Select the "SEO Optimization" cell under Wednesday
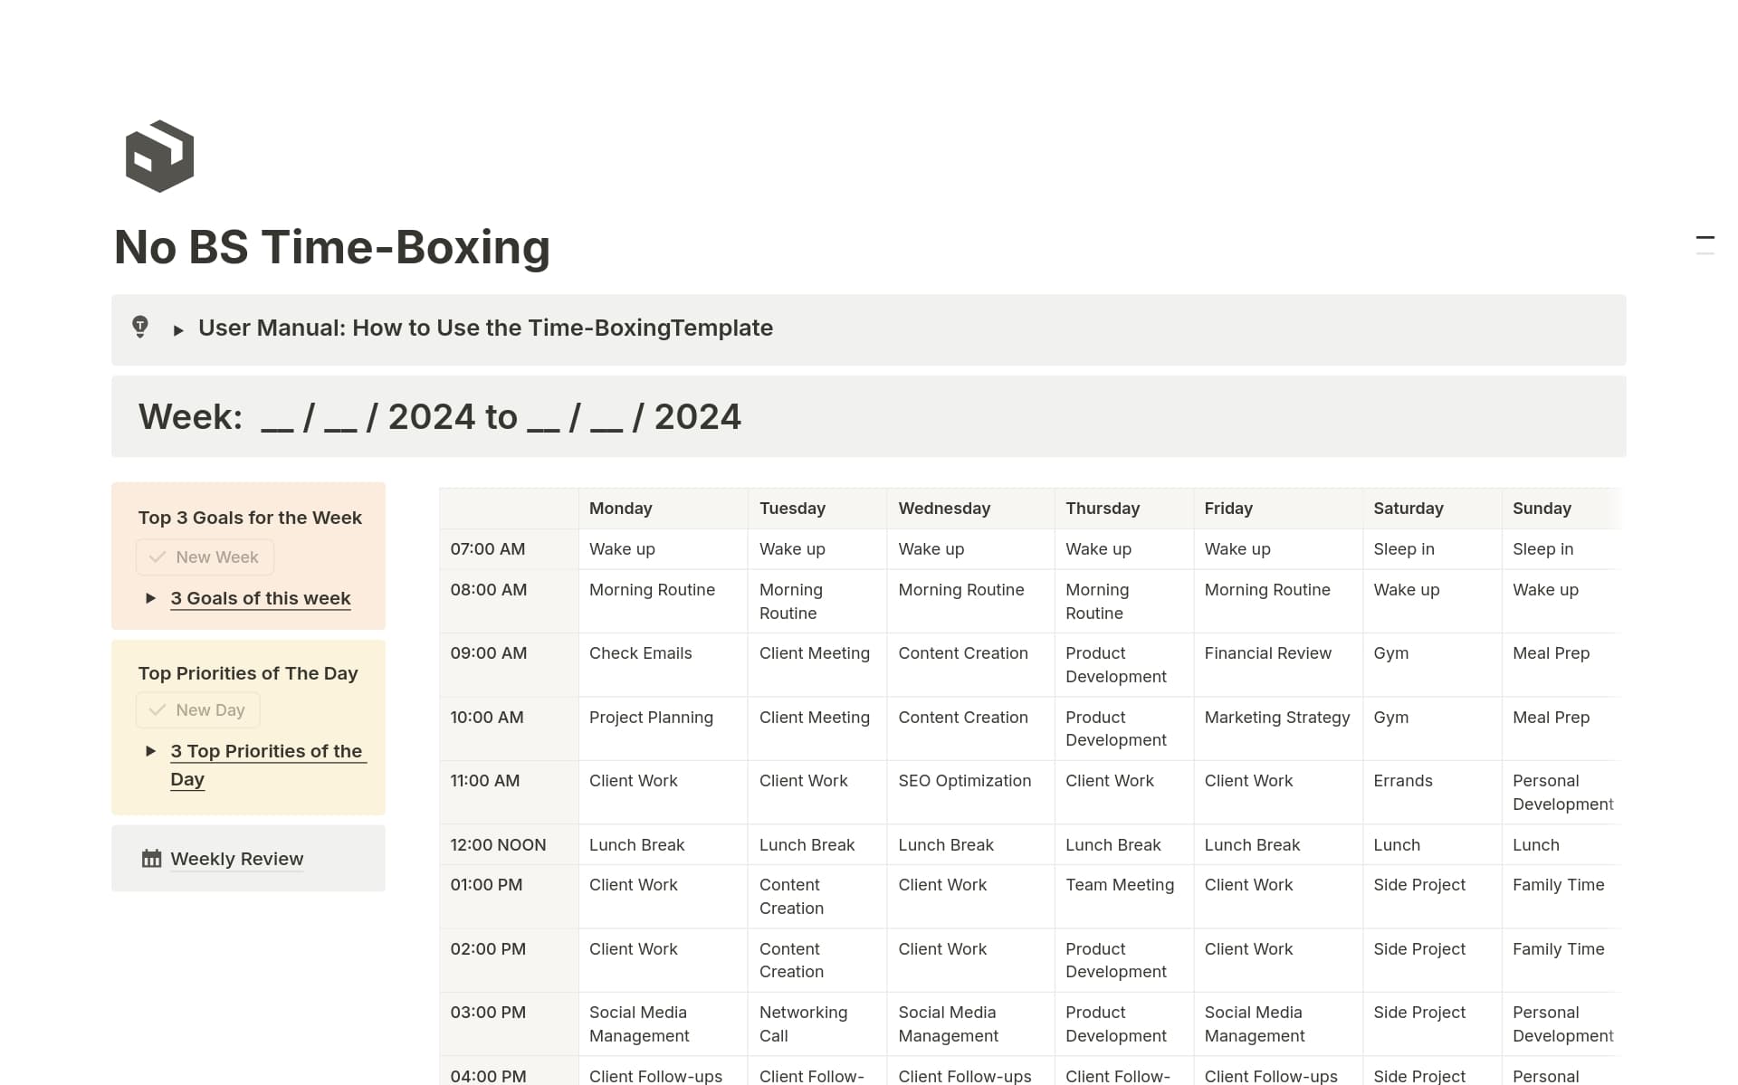This screenshot has height=1085, width=1738. [965, 780]
